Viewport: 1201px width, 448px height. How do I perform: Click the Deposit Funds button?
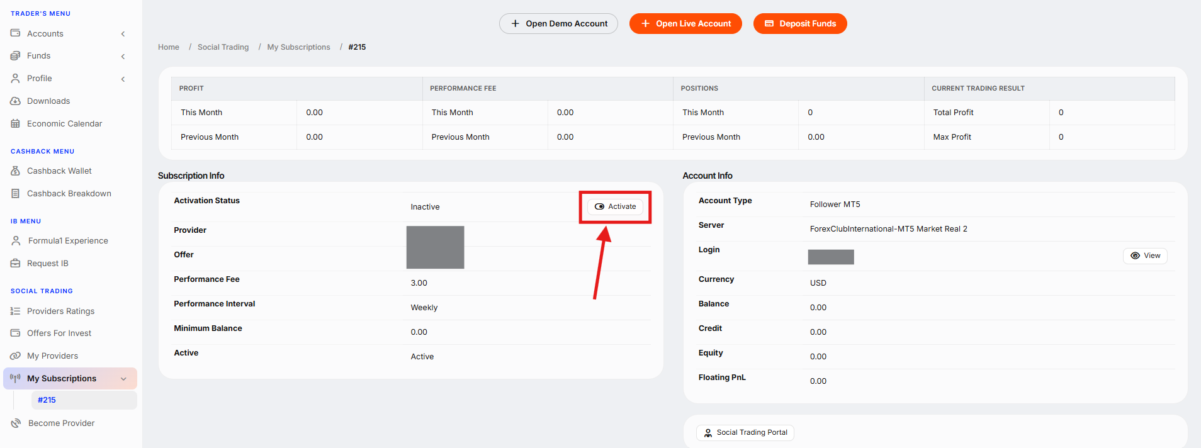800,23
